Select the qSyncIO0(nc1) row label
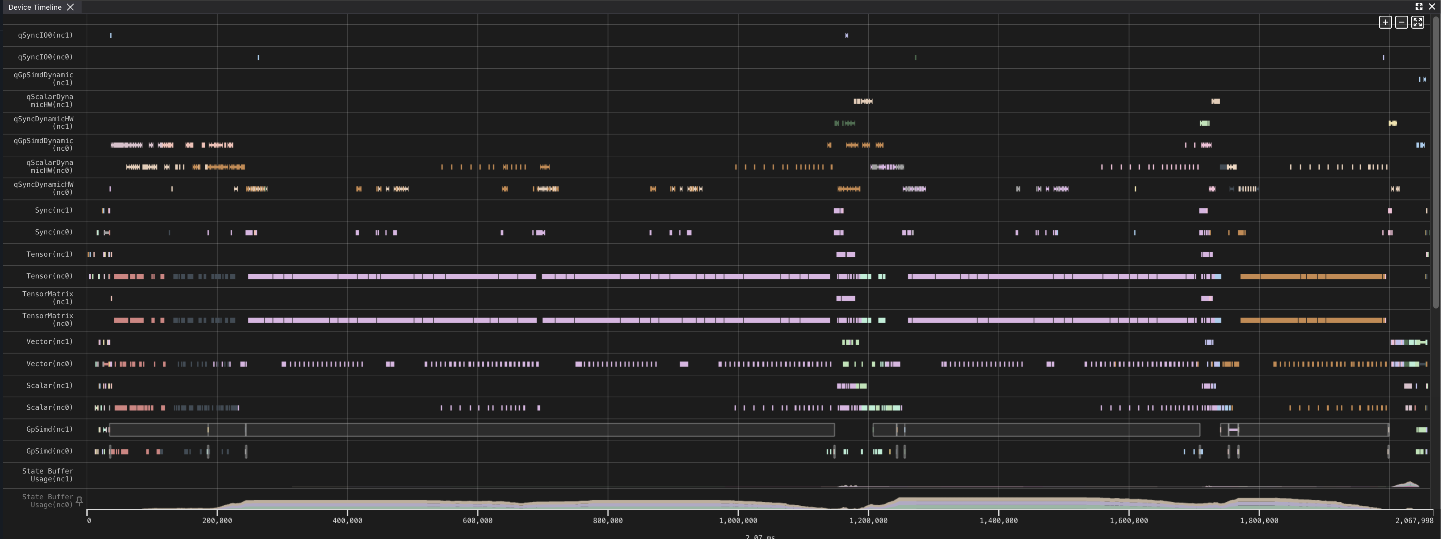Viewport: 1441px width, 539px height. 45,35
